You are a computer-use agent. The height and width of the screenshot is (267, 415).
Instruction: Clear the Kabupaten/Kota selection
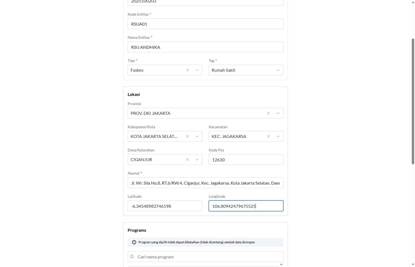187,136
